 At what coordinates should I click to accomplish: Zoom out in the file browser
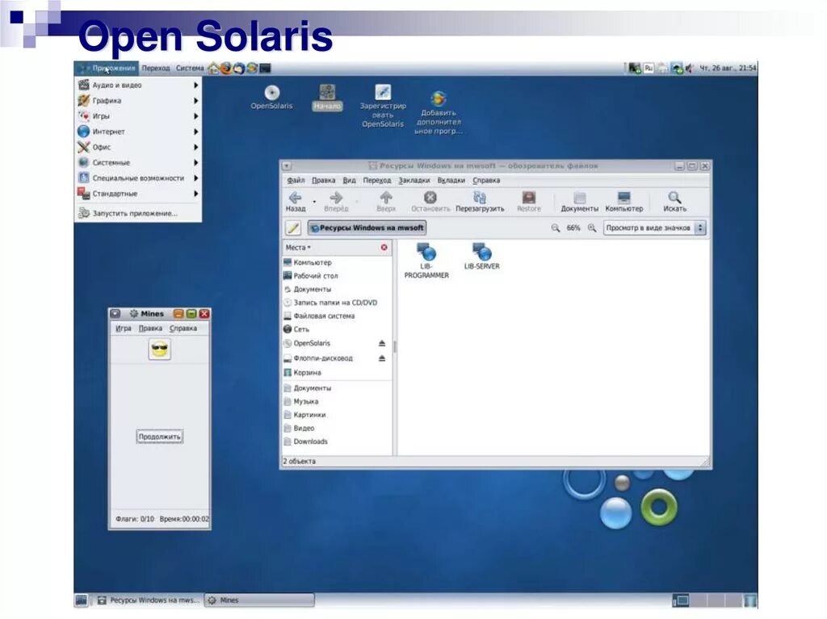click(x=556, y=228)
